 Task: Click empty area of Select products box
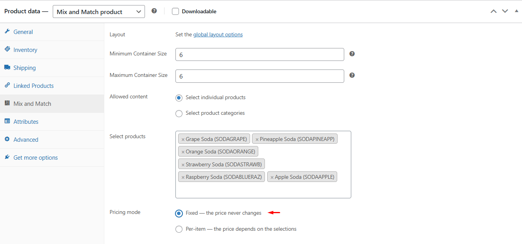coord(263,190)
